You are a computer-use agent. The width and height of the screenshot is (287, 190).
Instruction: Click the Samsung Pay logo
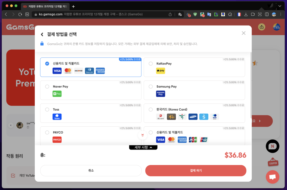point(160,94)
